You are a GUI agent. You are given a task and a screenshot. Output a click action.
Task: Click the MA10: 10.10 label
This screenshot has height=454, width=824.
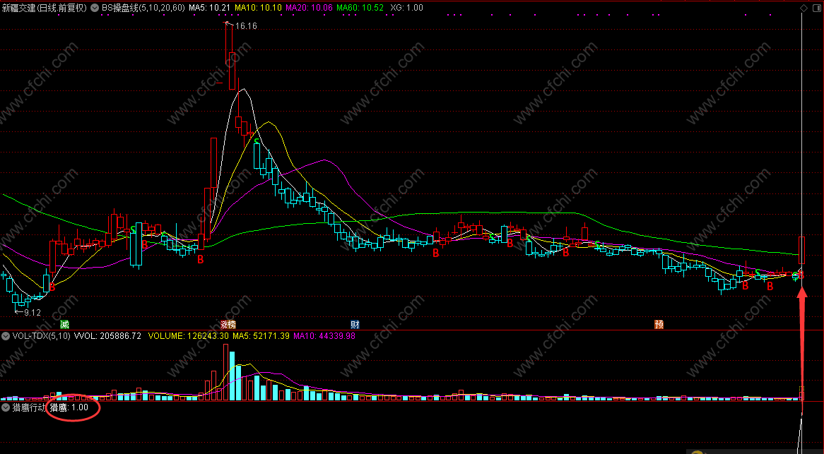(258, 8)
